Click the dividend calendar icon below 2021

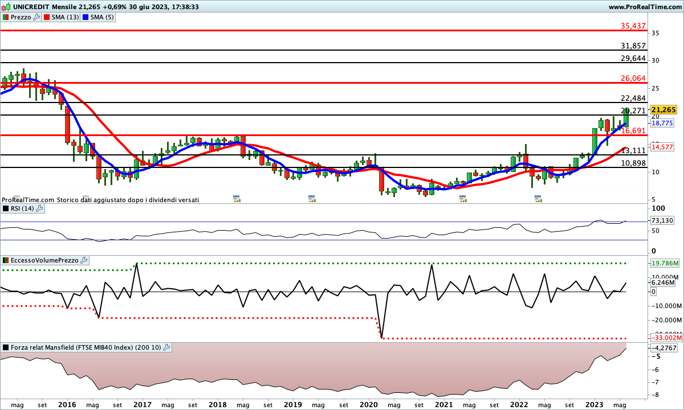(x=463, y=198)
